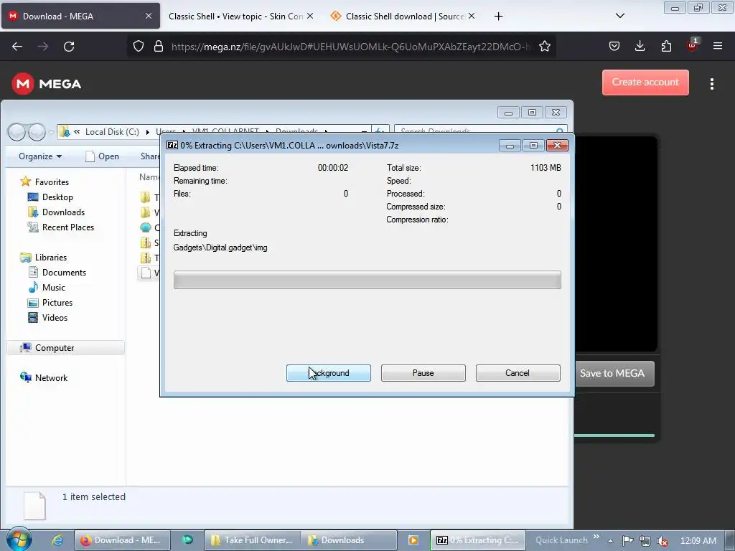Select Desktop in Explorer sidebar
This screenshot has height=551, width=735.
point(57,197)
